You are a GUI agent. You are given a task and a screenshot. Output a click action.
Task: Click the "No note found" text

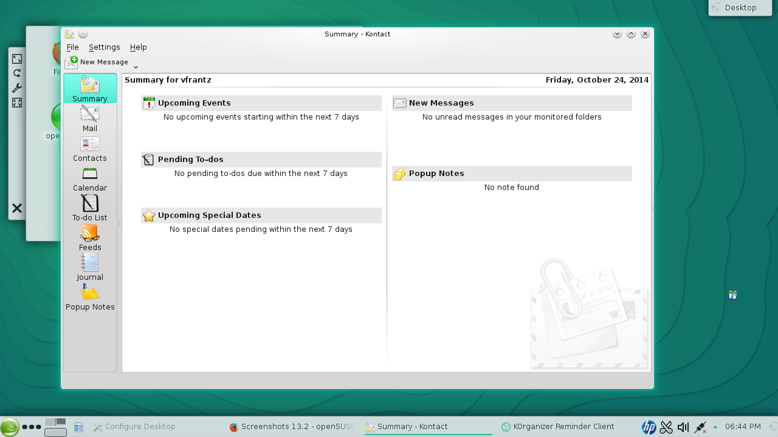[x=512, y=188]
